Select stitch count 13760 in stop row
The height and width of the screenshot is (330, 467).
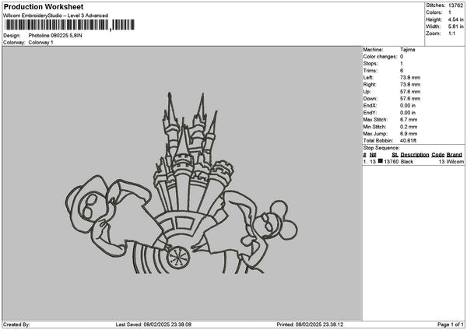coord(391,162)
